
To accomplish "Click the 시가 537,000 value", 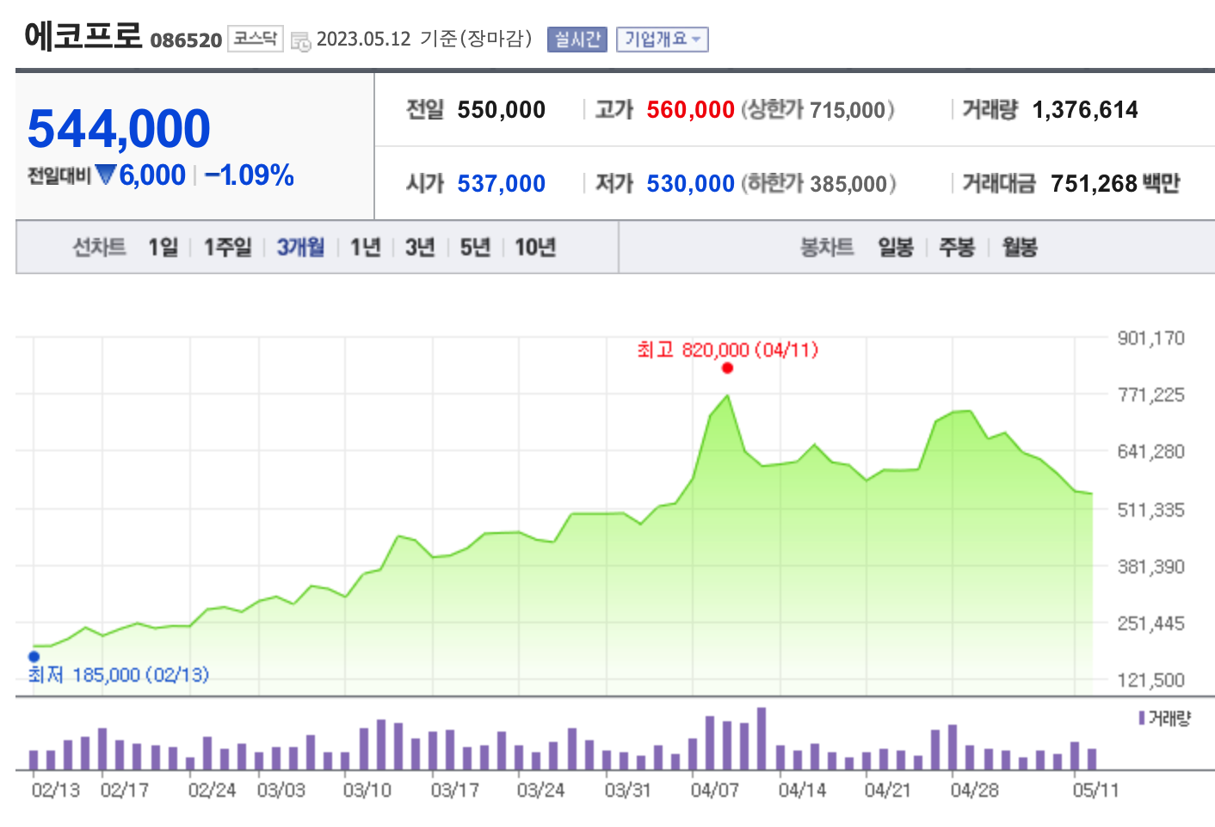I will [502, 184].
